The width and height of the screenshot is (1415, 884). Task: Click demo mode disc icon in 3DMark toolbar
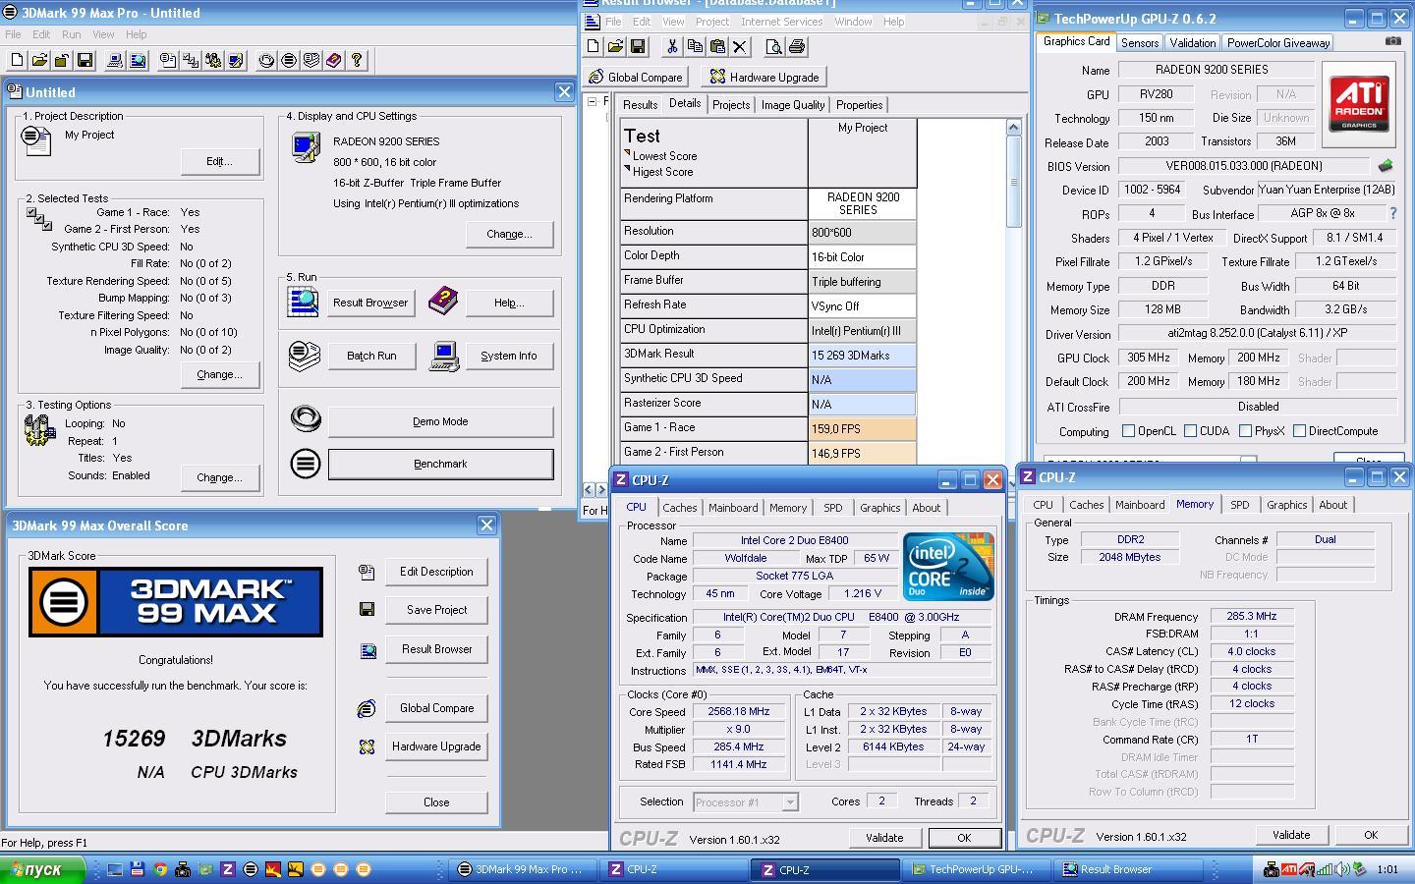pyautogui.click(x=266, y=60)
